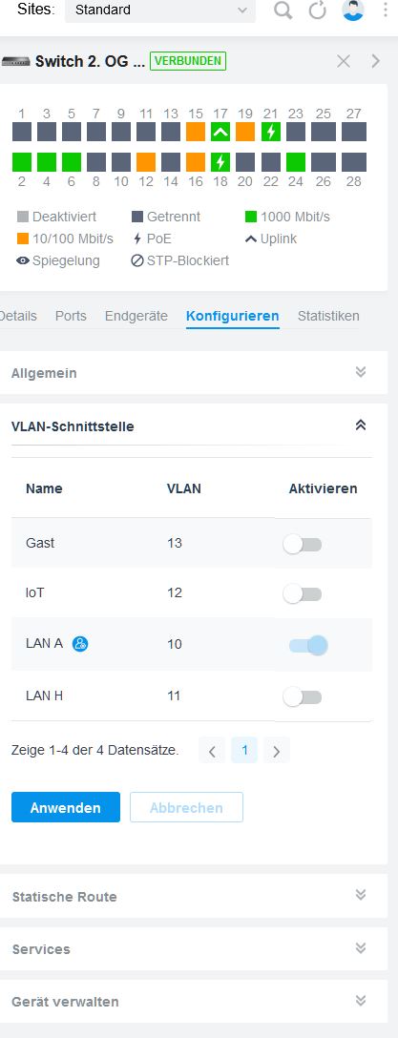Open the three-dot more options menu

coord(387,10)
